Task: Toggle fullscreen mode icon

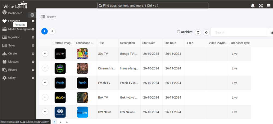Action: [261, 6]
